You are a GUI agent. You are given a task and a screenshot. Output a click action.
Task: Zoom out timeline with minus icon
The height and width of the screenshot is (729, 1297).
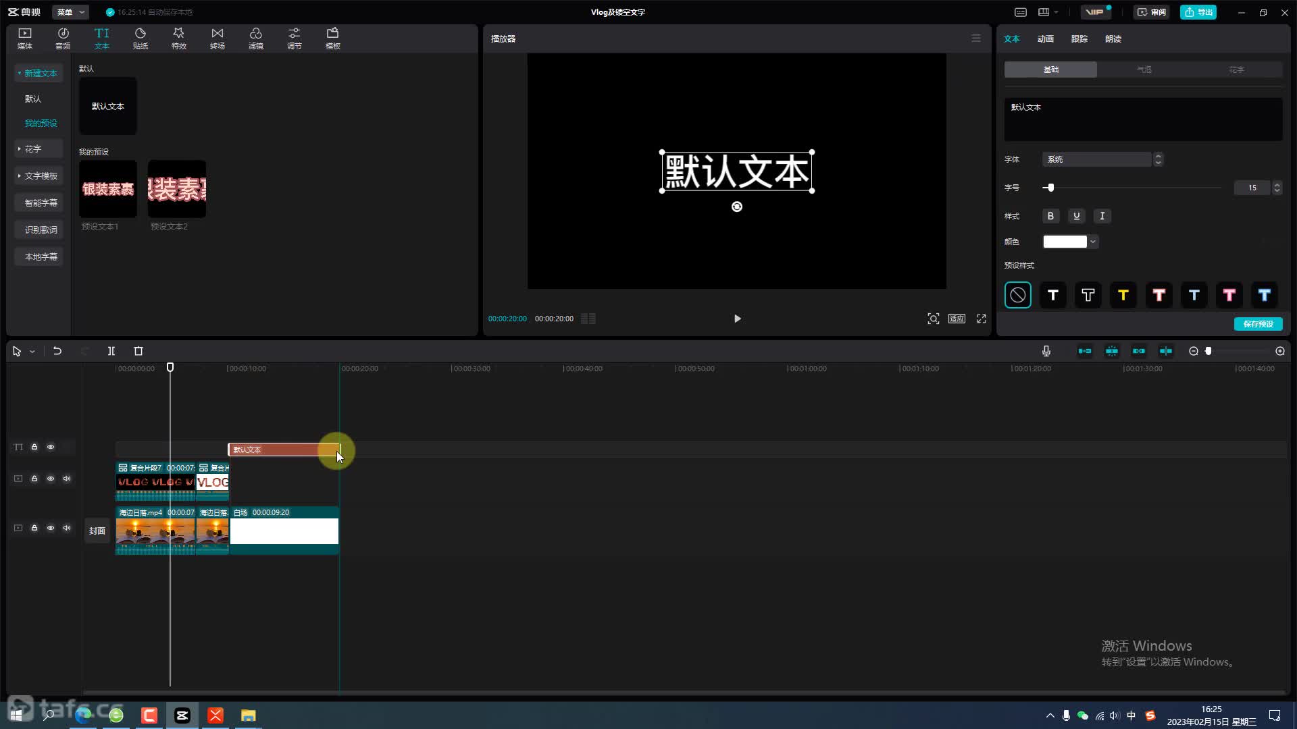(1194, 351)
